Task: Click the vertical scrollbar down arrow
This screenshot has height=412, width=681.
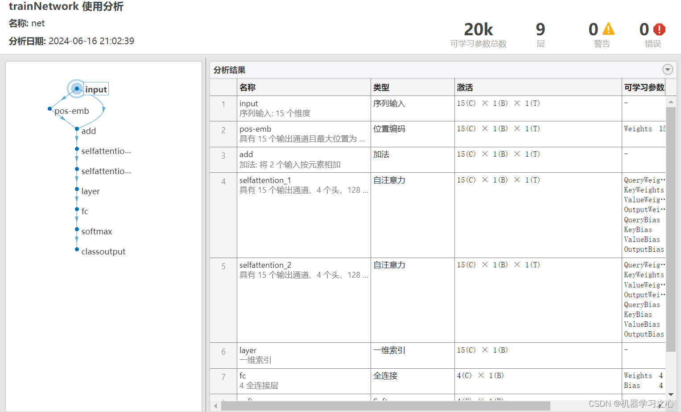Action: click(x=671, y=395)
